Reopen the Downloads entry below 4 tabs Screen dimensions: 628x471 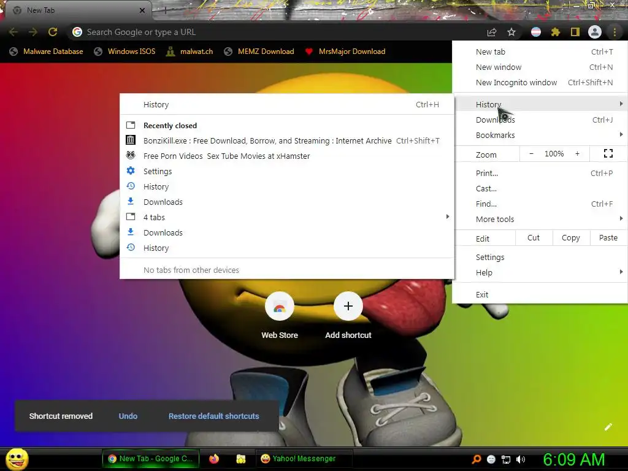287,232
